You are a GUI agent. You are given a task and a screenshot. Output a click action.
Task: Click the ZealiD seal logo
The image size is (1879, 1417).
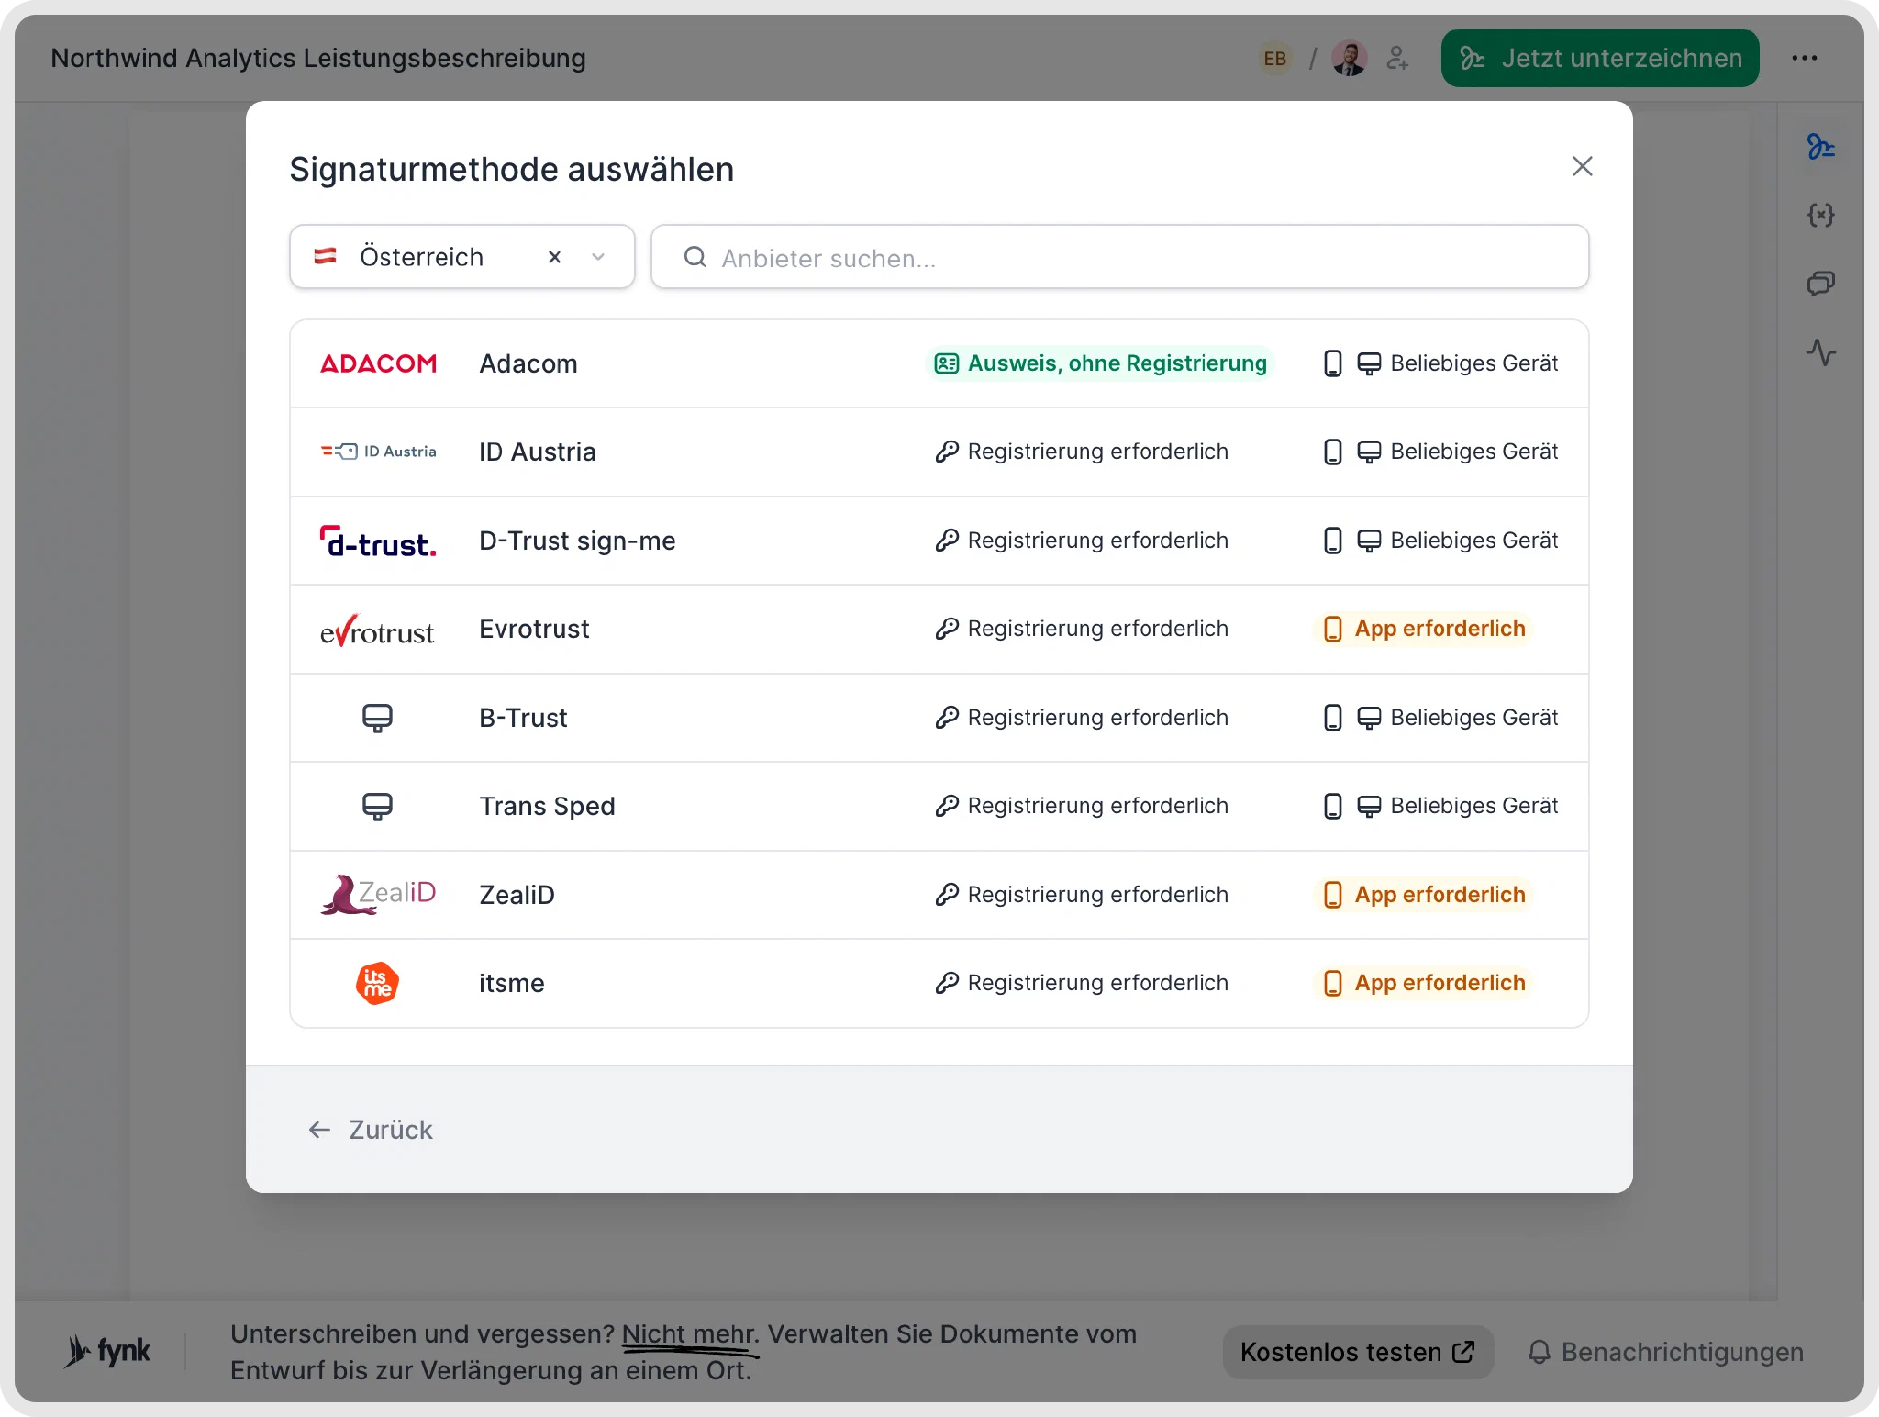pyautogui.click(x=378, y=895)
